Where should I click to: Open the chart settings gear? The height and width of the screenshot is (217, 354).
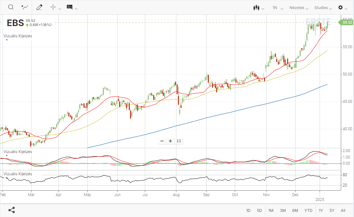click(340, 7)
